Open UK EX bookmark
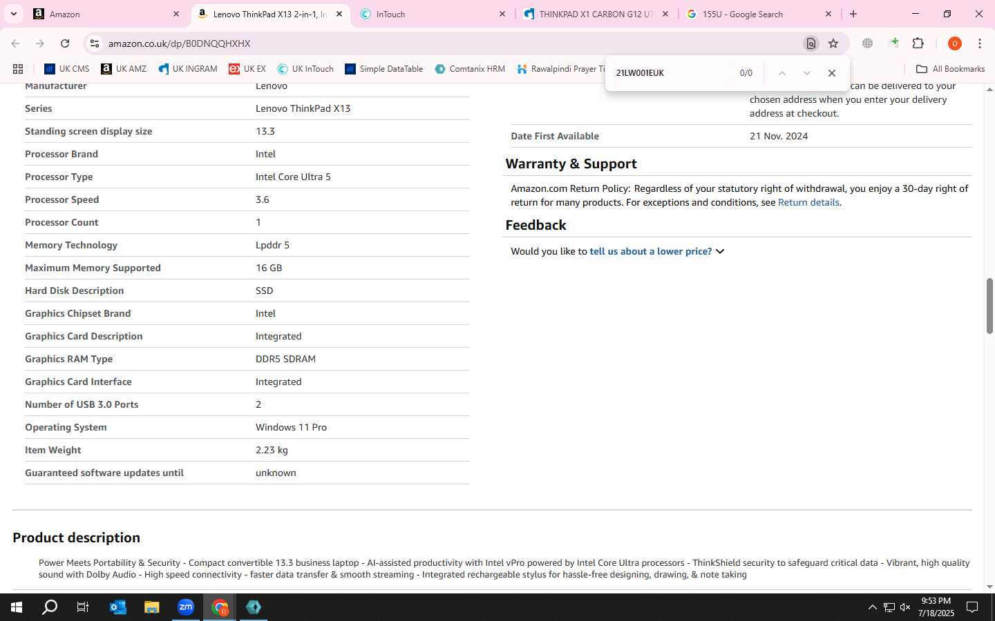This screenshot has width=995, height=621. point(247,69)
